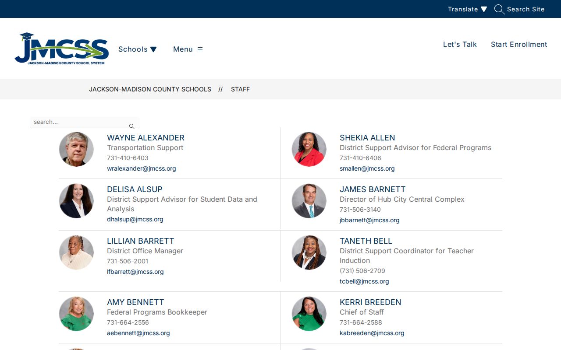Email smallen@jmcss.org
Image resolution: width=561 pixels, height=350 pixels.
[x=367, y=168]
